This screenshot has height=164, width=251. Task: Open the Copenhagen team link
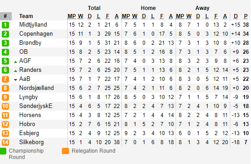point(36,34)
